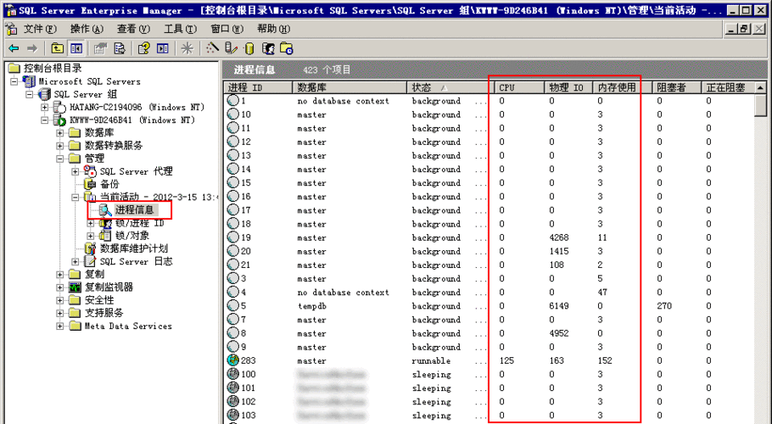772x424 pixels.
Task: Click the 4268 physical IO value
Action: (x=559, y=237)
